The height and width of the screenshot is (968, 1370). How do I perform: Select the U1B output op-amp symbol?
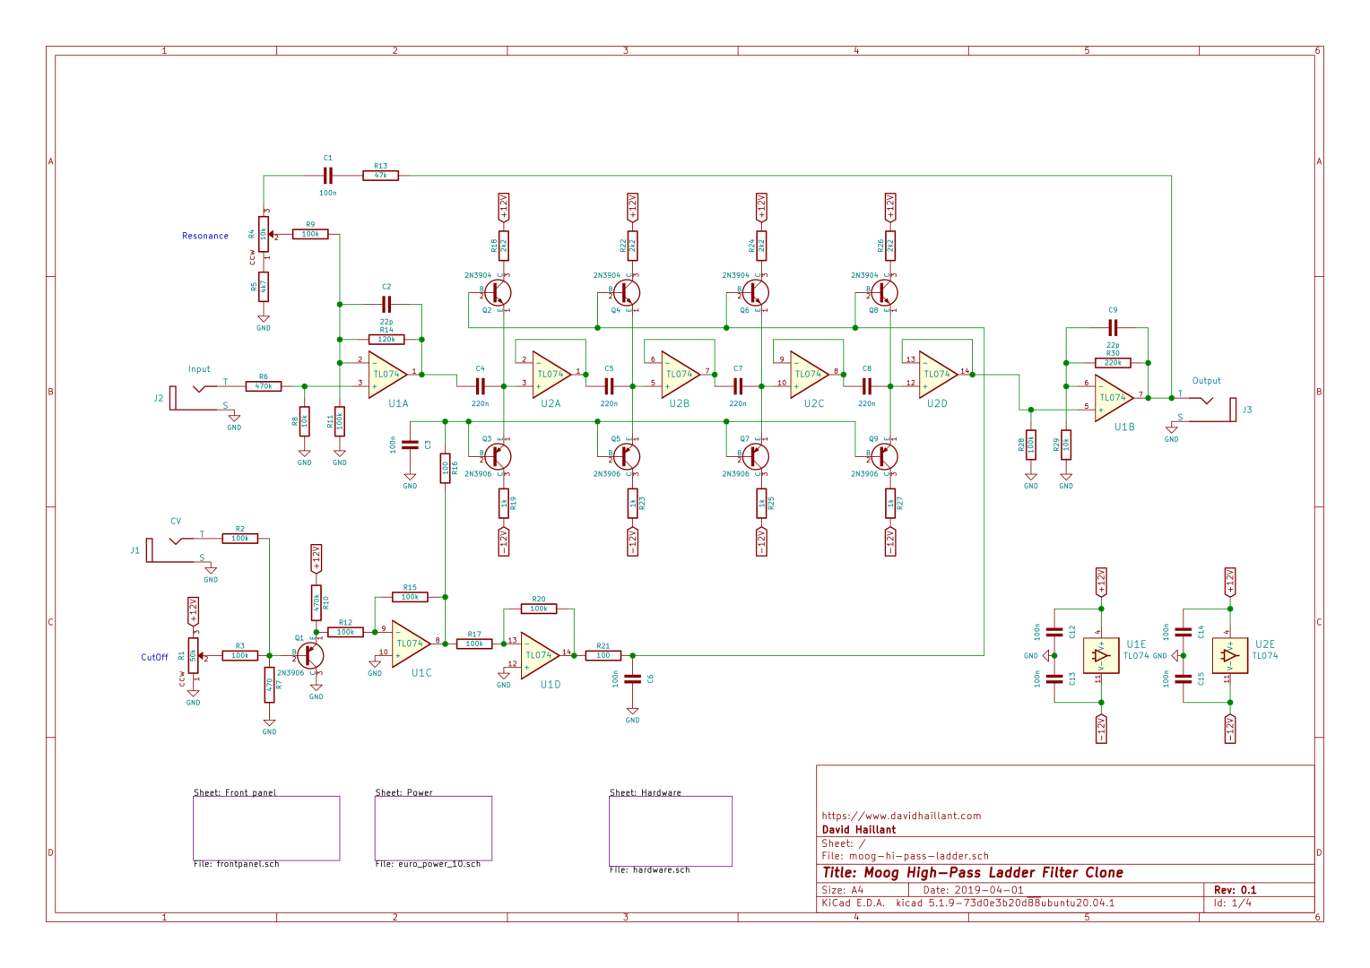click(1114, 398)
